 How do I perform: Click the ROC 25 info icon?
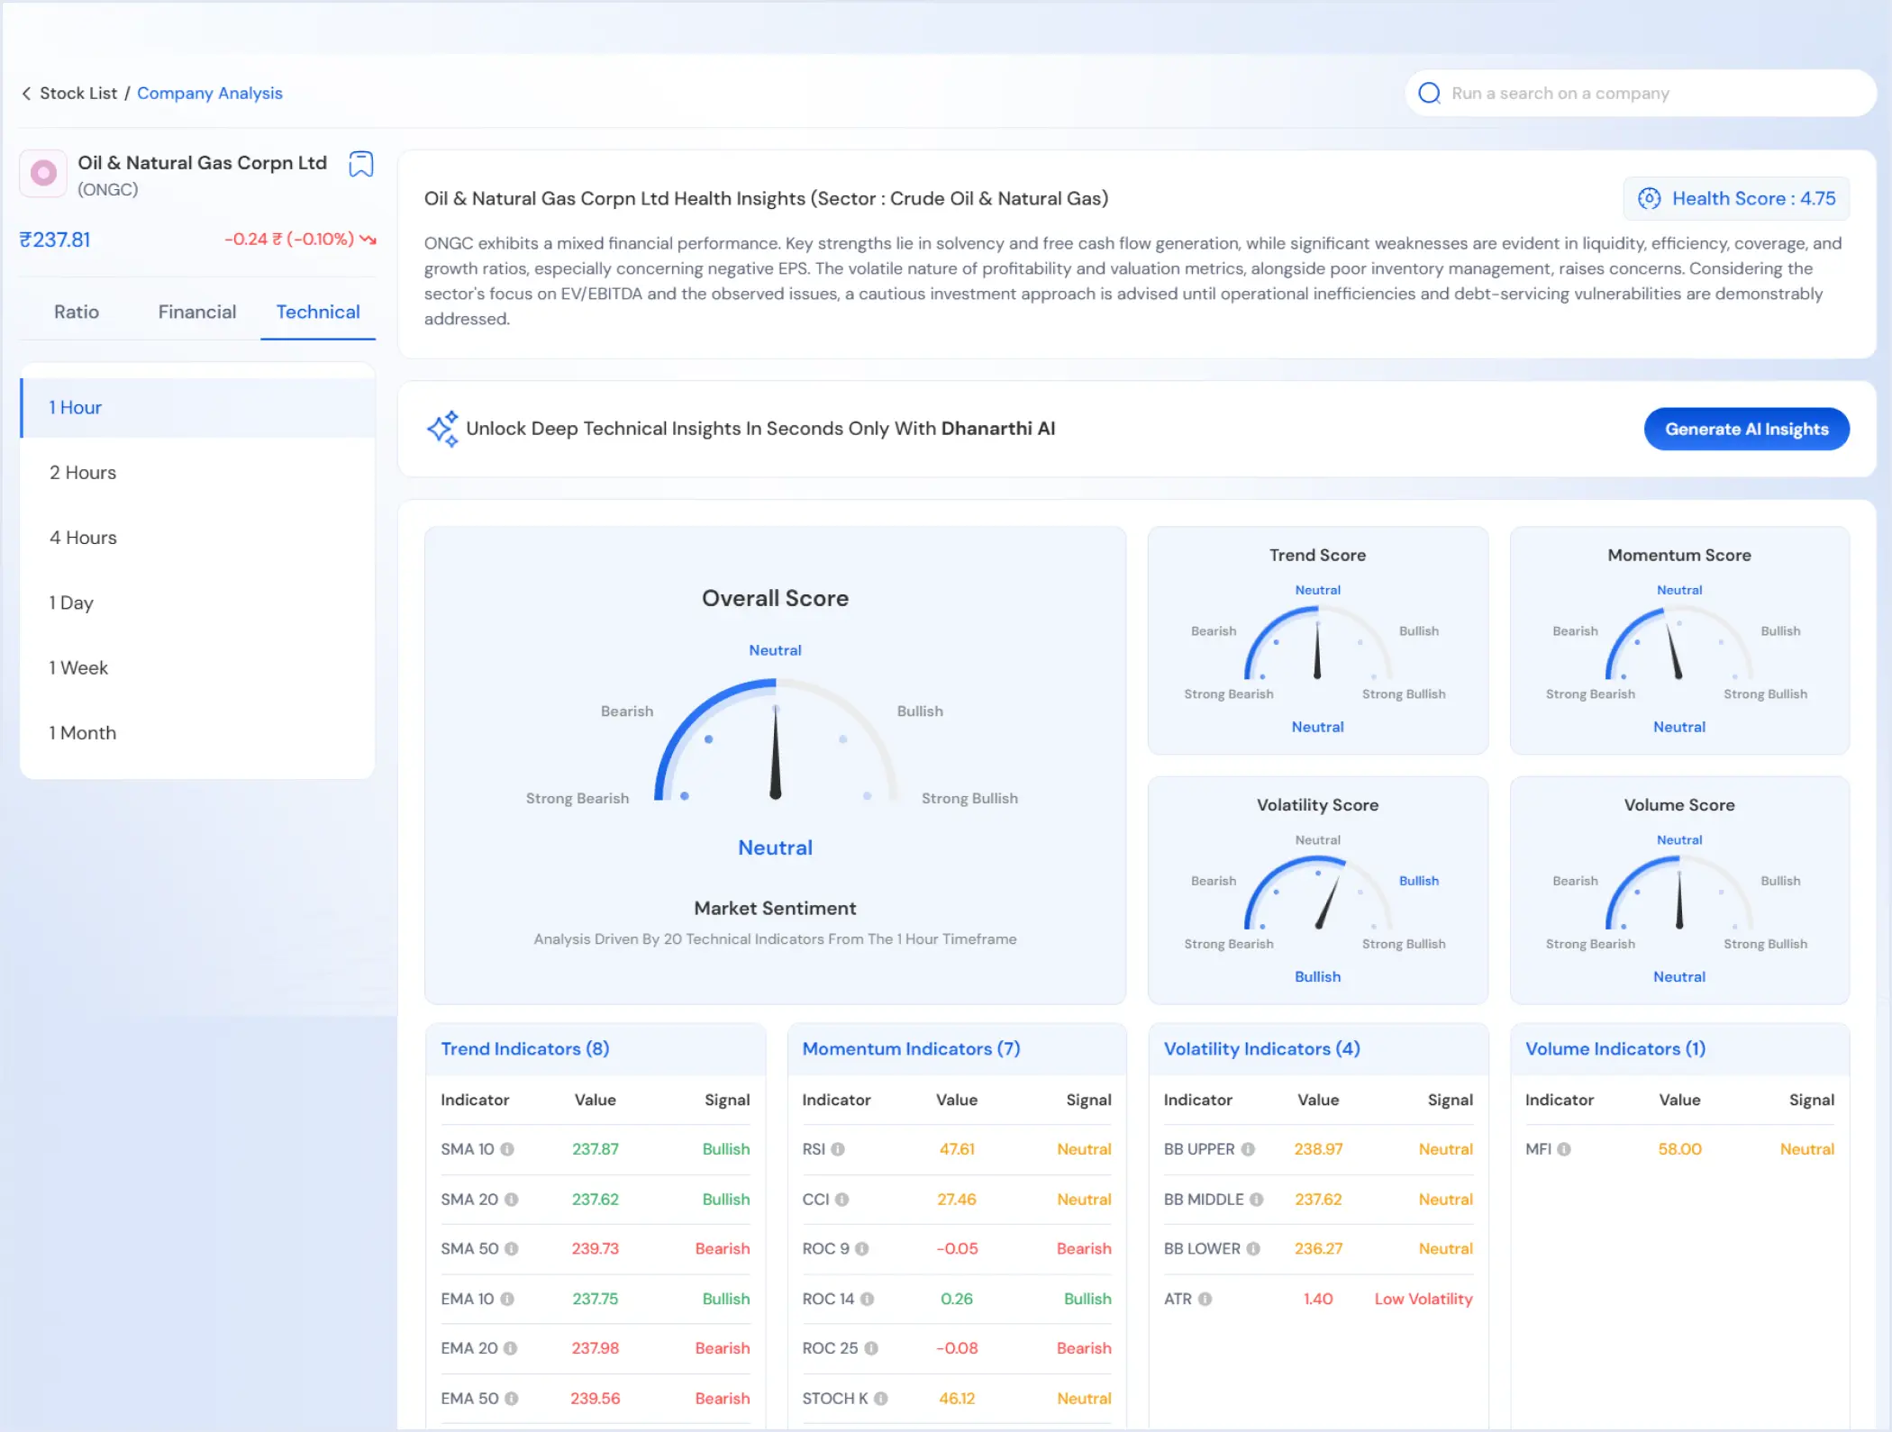point(870,1348)
